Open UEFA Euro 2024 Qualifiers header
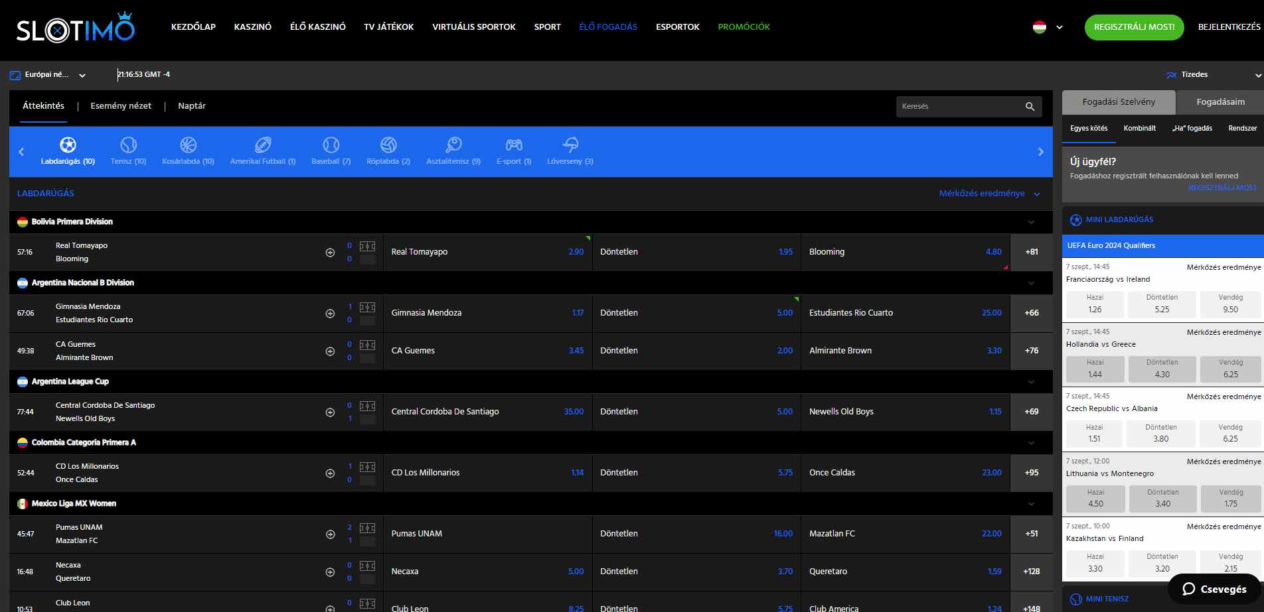Screen dimensions: 1264x612 coord(1163,245)
